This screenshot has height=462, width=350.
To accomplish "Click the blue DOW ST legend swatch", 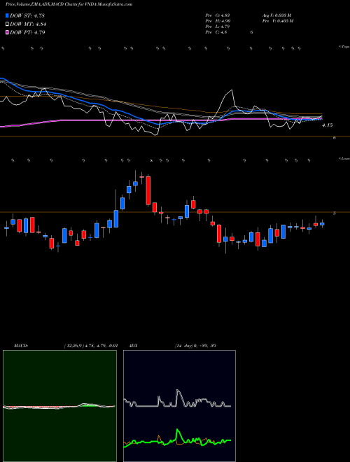I will coord(8,16).
